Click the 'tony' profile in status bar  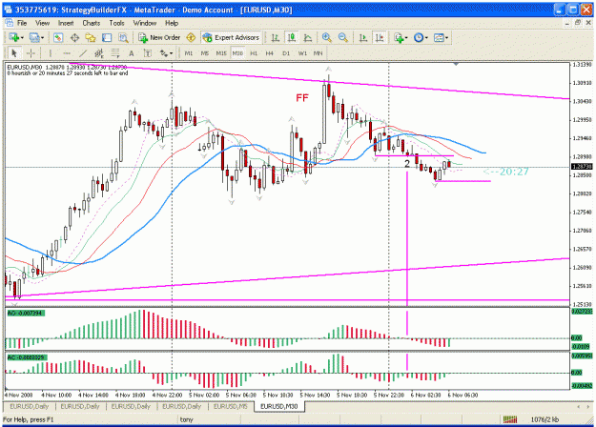[187, 419]
